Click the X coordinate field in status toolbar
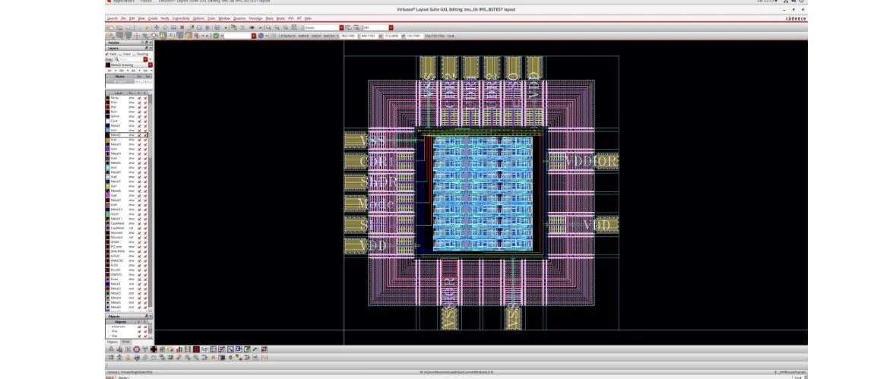The height and width of the screenshot is (379, 896). 348,36
